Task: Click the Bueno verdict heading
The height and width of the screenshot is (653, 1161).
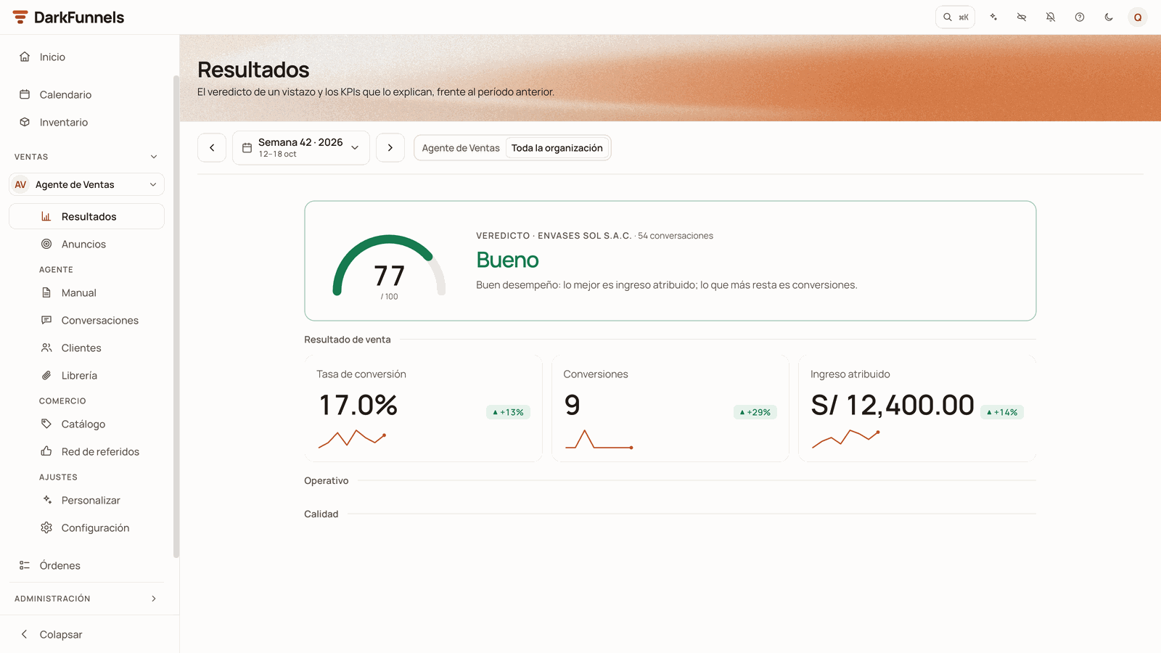Action: pyautogui.click(x=507, y=260)
